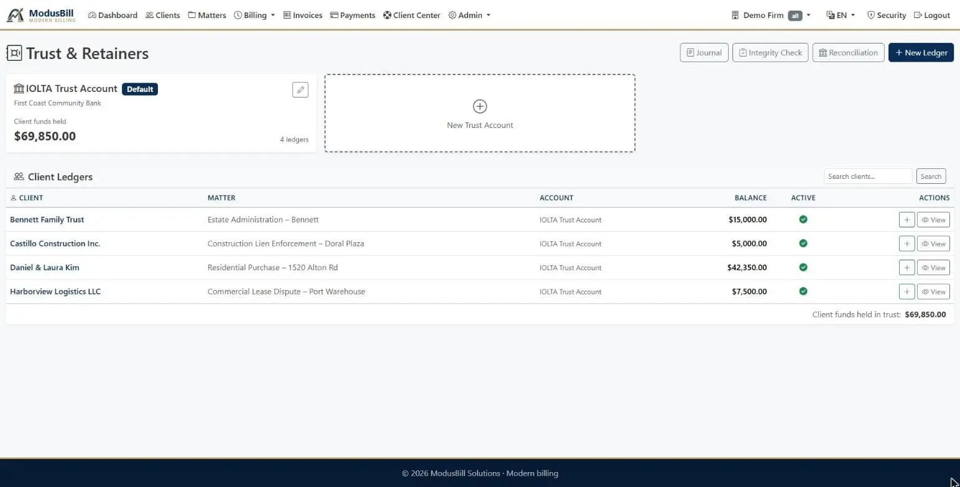This screenshot has width=960, height=487.
Task: Click the Search button for clients
Action: [931, 176]
